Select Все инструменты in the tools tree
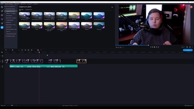 (x=10, y=7)
